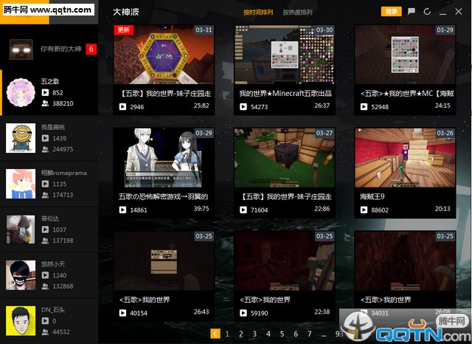Click the 普伦达 author name
This screenshot has width=472, height=344.
click(50, 219)
